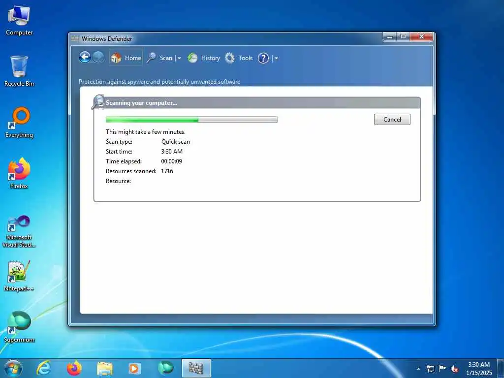
Task: Click the elapsed time '00:00:09'
Action: point(171,161)
